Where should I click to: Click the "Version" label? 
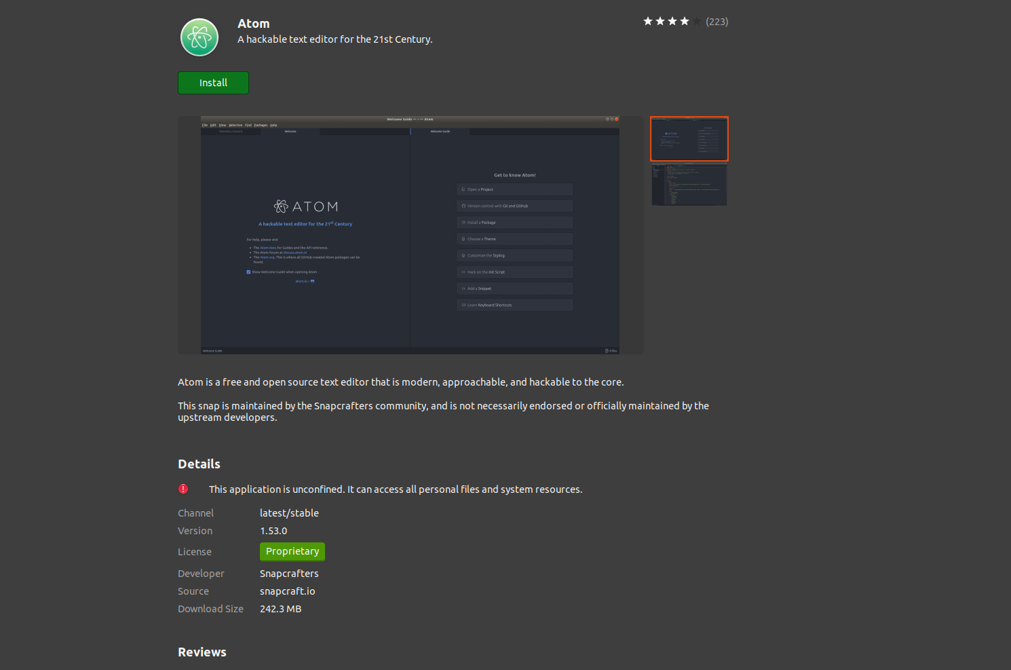click(x=195, y=531)
